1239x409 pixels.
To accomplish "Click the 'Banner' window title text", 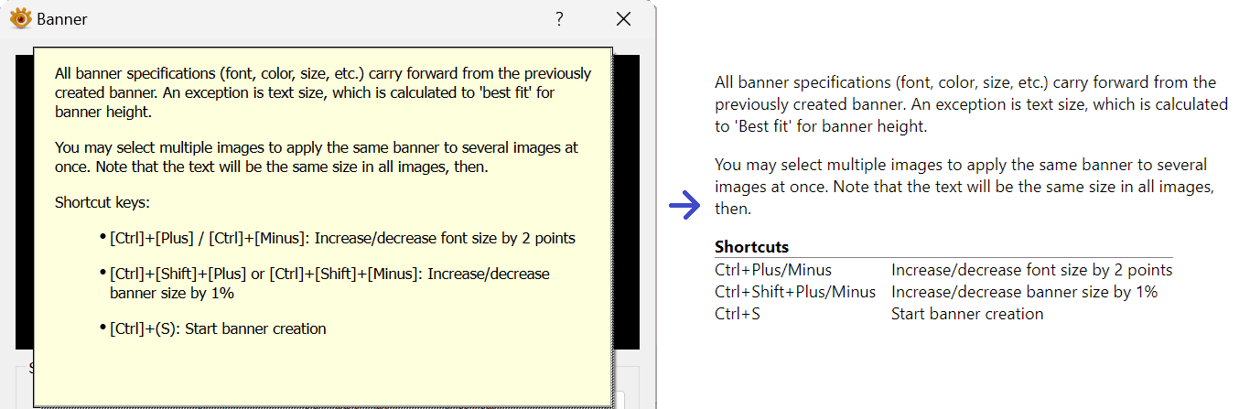I will pyautogui.click(x=62, y=18).
